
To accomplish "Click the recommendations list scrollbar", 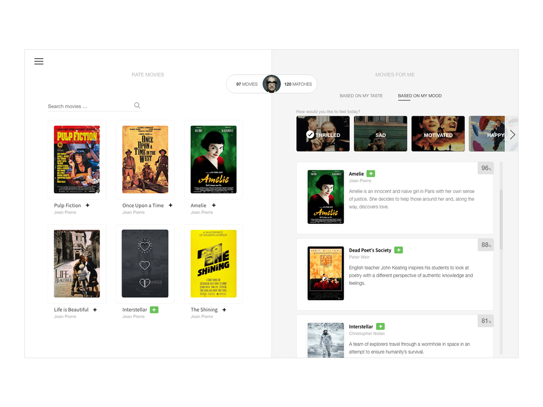I will (x=501, y=219).
